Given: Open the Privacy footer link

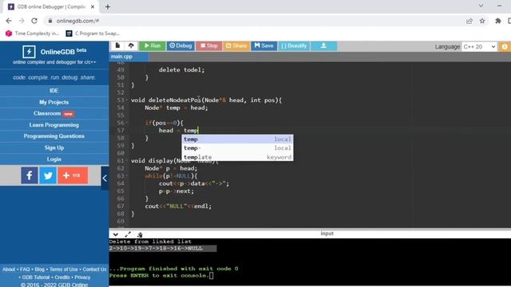Looking at the screenshot, I should point(82,277).
